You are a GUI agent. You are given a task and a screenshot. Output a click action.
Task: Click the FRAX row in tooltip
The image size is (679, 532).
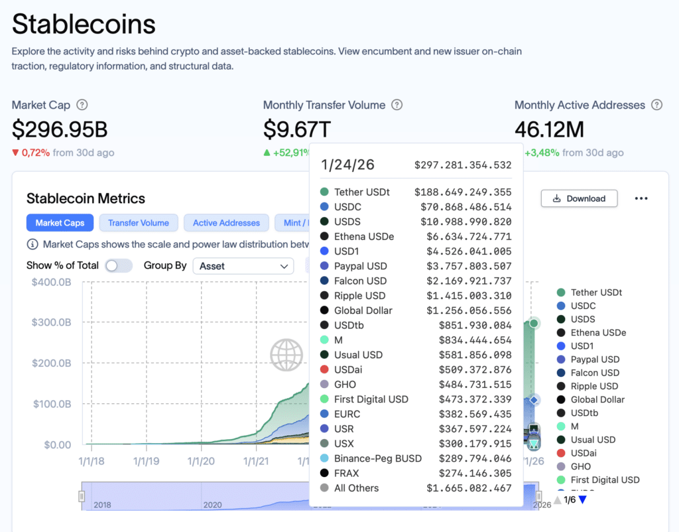click(416, 473)
